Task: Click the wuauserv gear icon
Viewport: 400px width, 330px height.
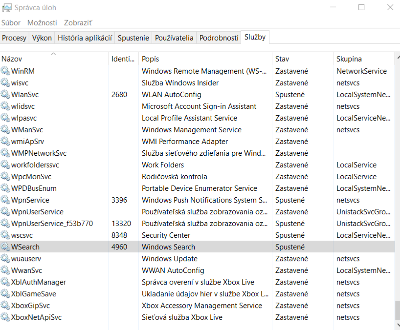Action: coord(5,258)
